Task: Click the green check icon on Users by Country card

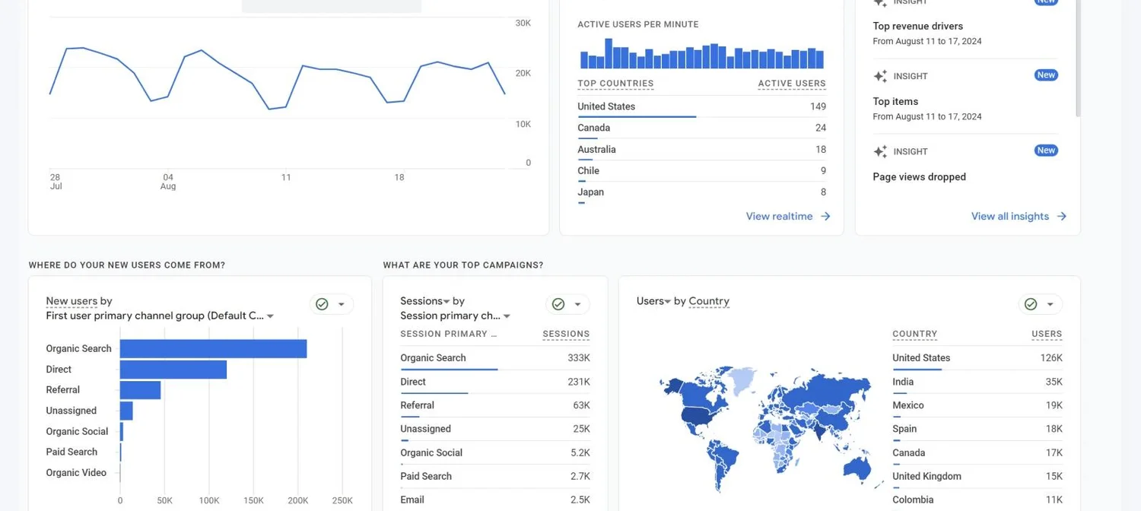Action: click(1031, 304)
